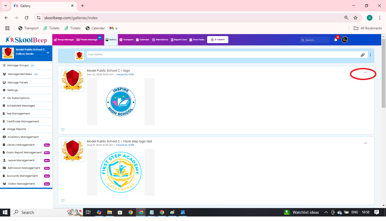The height and width of the screenshot is (221, 386).
Task: Open the tab search dropdown arrow
Action: point(6,6)
